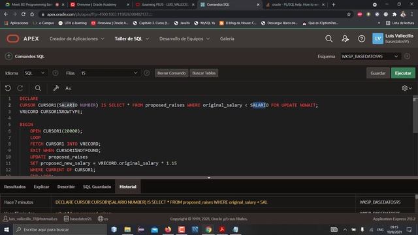Click the autocomplete A icon

(68, 88)
